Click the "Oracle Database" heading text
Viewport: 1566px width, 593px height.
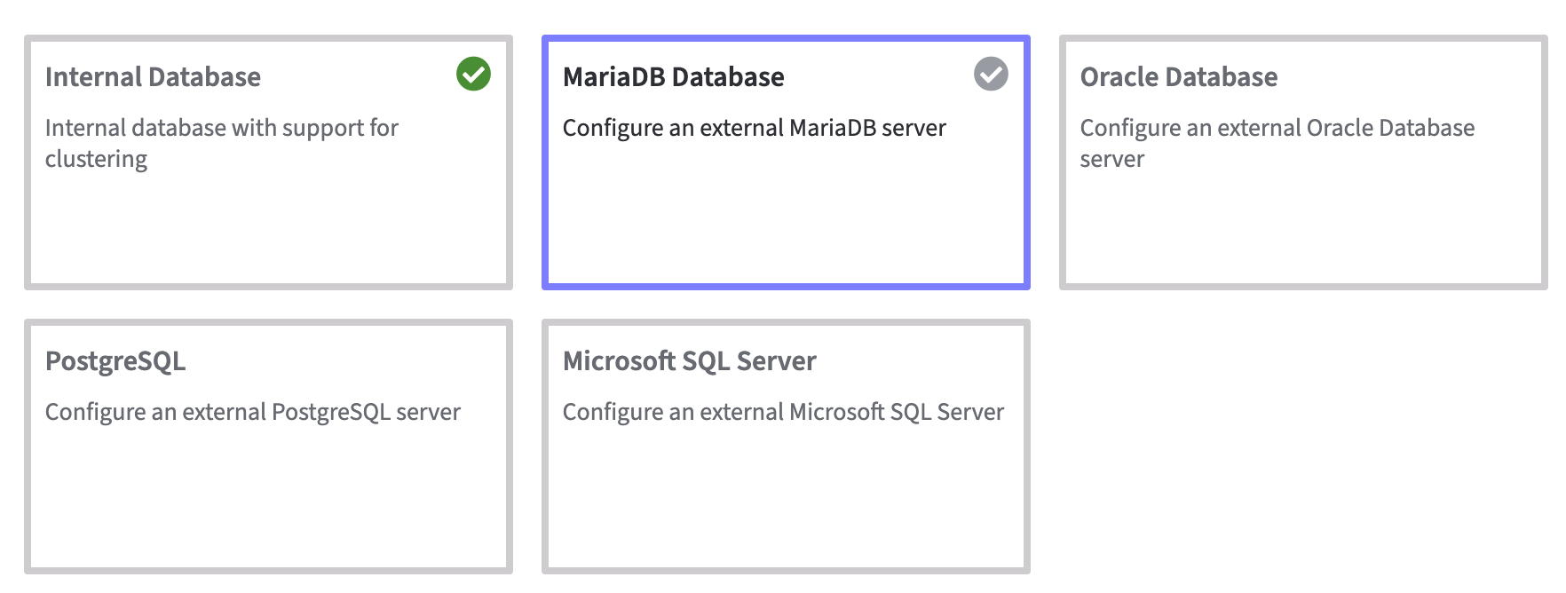pos(1178,77)
